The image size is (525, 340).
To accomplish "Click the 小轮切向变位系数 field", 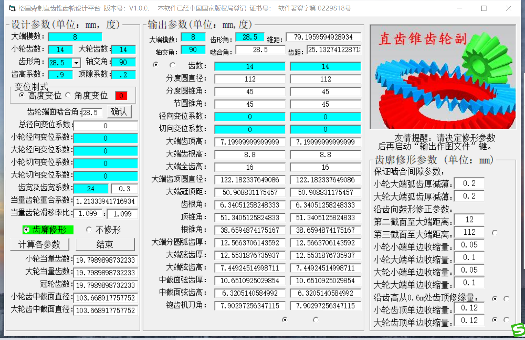I will pyautogui.click(x=105, y=164).
